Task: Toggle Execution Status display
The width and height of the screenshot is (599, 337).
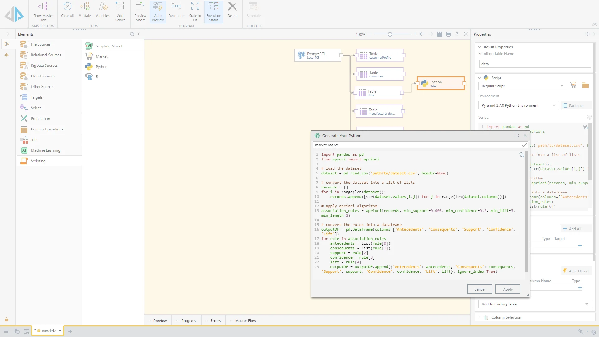Action: point(214,12)
